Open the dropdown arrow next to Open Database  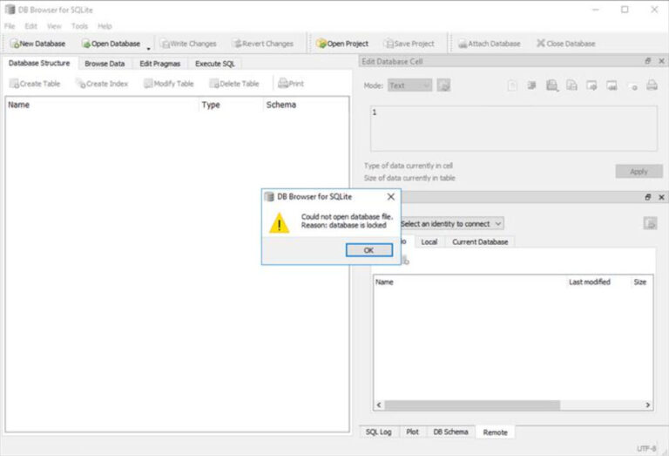(148, 48)
